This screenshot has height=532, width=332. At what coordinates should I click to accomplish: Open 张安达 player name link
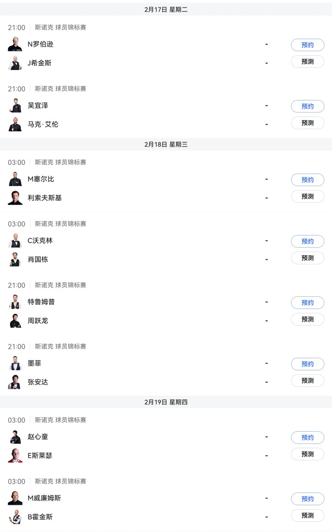(38, 382)
